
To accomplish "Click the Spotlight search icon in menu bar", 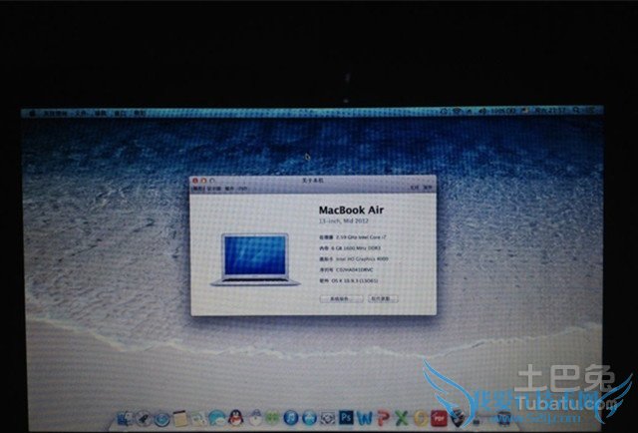I will point(576,111).
